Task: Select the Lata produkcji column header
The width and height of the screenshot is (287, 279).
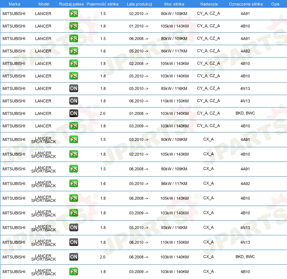Action: click(x=139, y=4)
